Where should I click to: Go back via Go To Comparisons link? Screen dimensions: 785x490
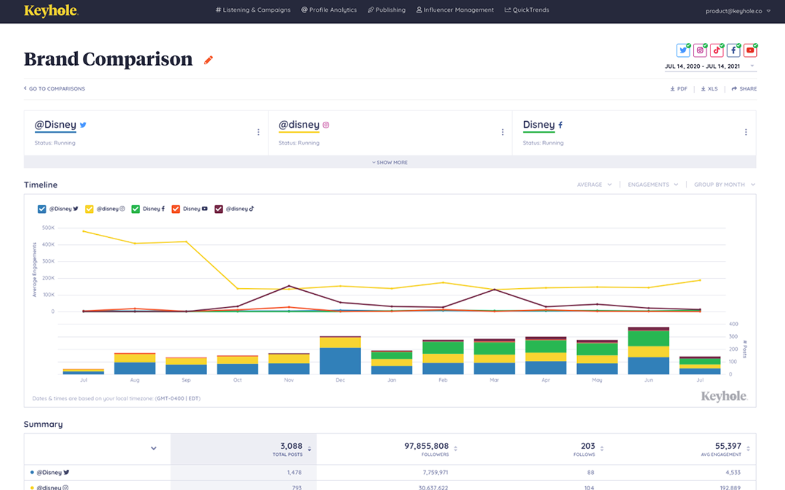tap(55, 89)
